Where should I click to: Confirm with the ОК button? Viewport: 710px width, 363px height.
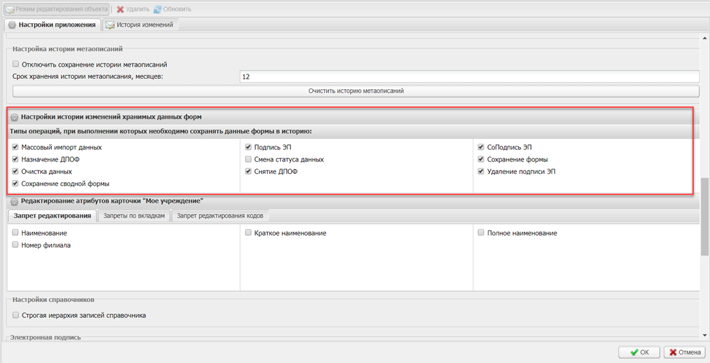click(x=639, y=352)
